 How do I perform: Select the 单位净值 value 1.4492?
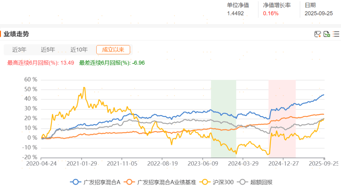(235, 13)
